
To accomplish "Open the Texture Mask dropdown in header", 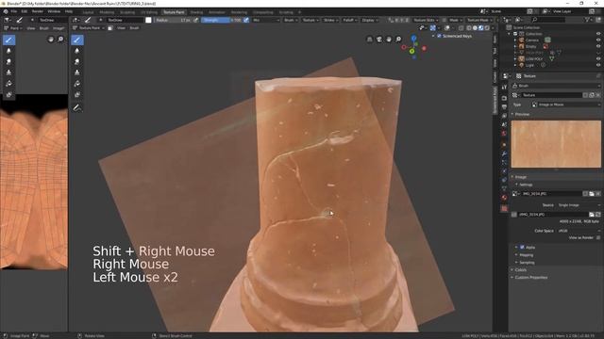I will pyautogui.click(x=480, y=20).
